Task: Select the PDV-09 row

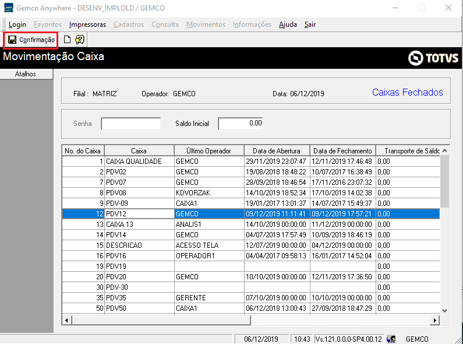Action: (x=250, y=203)
